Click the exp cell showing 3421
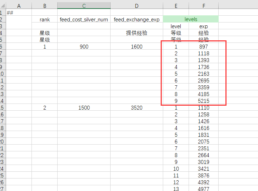 pos(204,169)
